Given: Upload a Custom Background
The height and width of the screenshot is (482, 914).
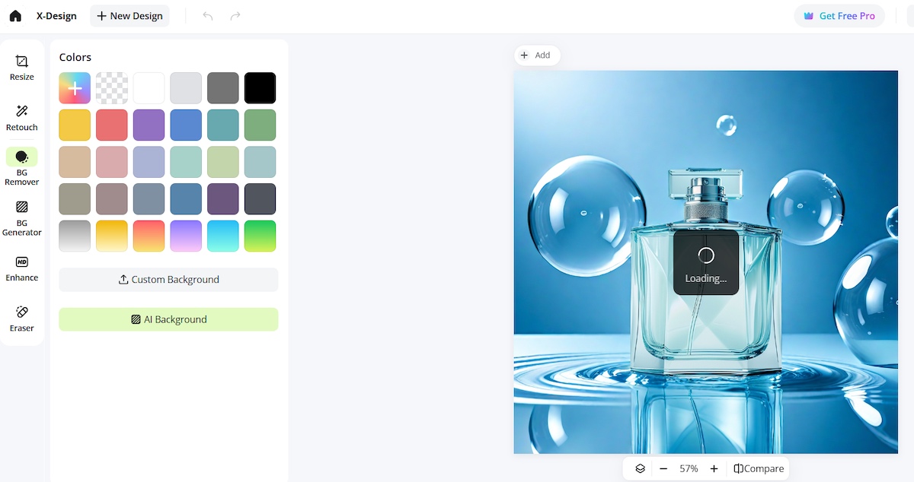Looking at the screenshot, I should click(x=168, y=280).
